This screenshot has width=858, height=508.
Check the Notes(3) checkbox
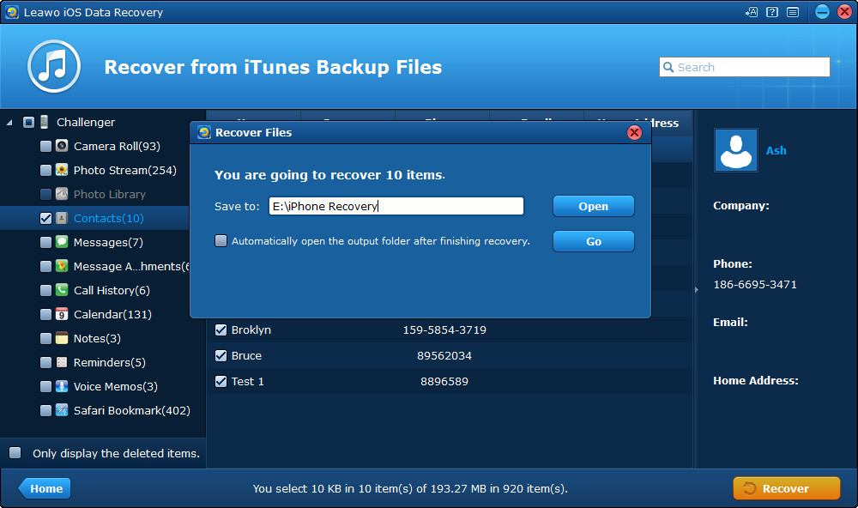(46, 339)
